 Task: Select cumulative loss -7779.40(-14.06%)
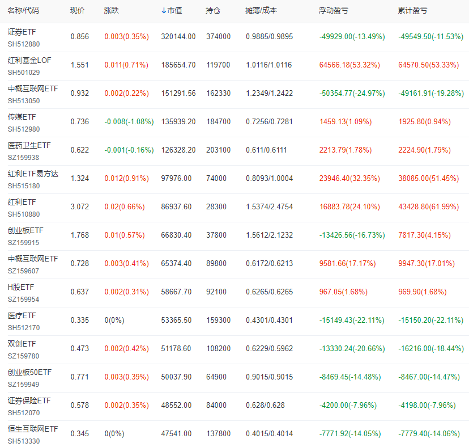click(429, 434)
